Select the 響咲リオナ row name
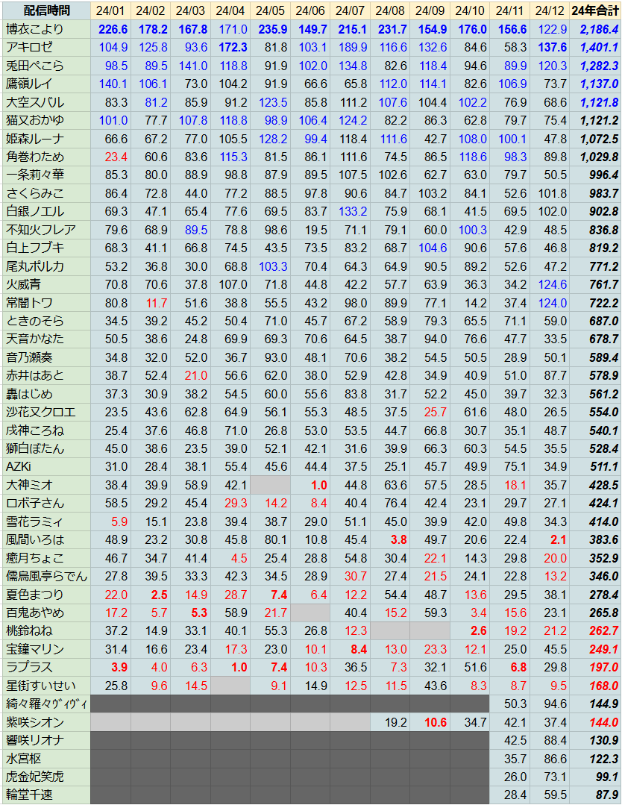 tap(47, 740)
